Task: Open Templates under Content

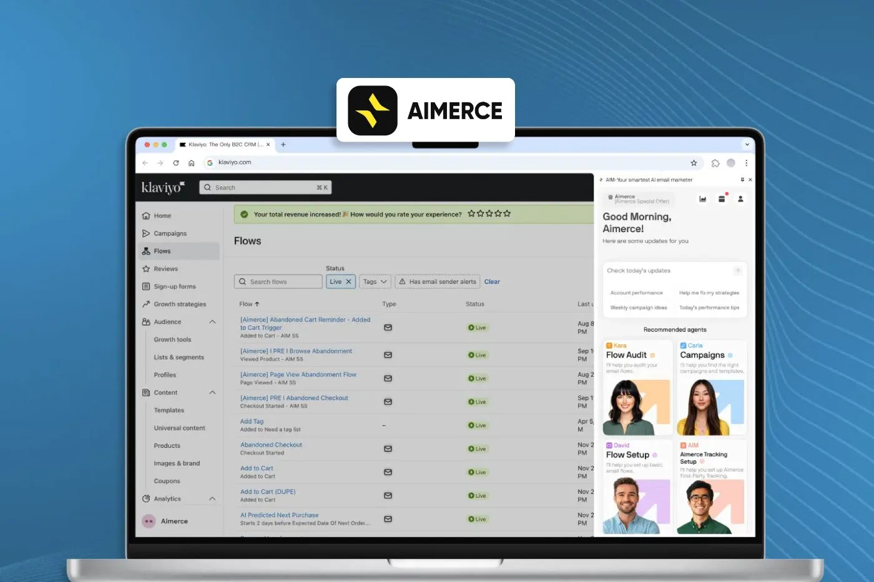Action: coord(169,410)
